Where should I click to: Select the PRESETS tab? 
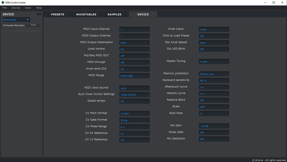[57, 14]
